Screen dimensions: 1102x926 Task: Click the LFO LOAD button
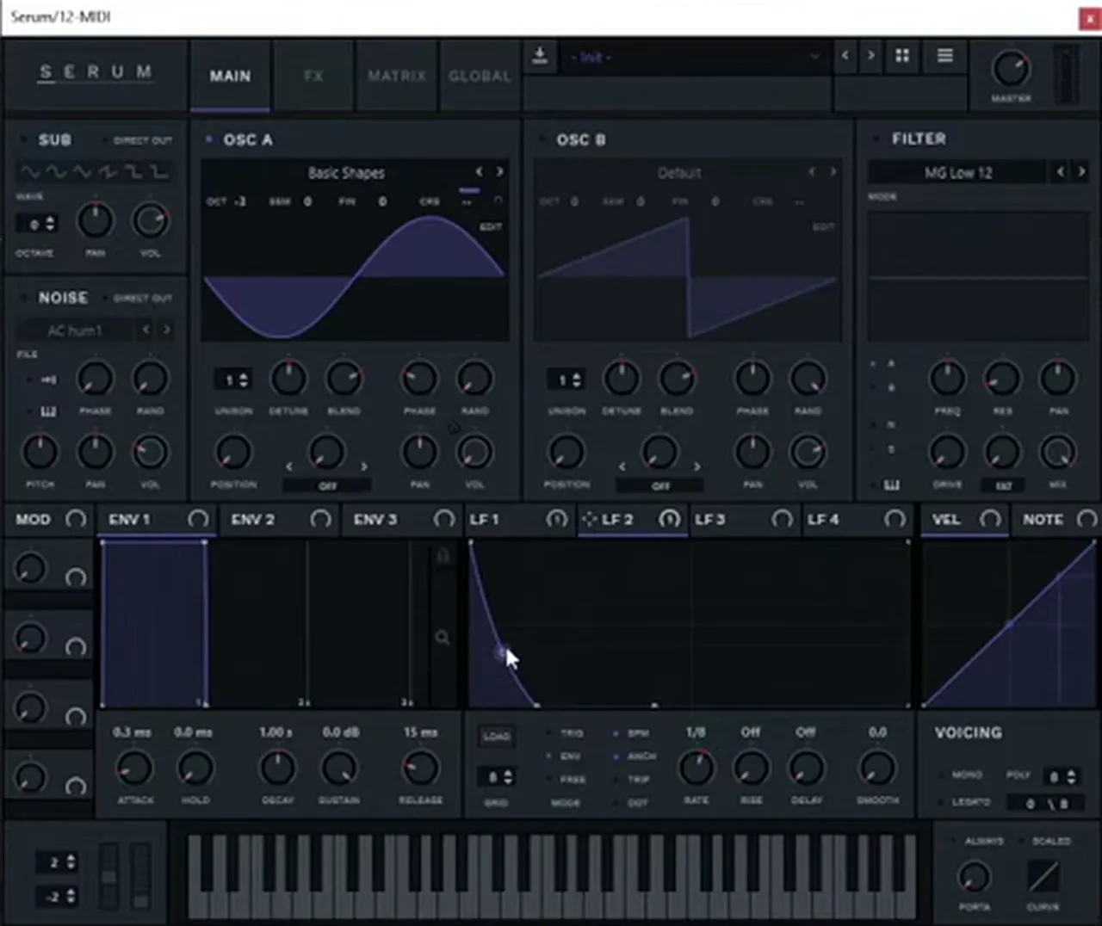(x=497, y=736)
